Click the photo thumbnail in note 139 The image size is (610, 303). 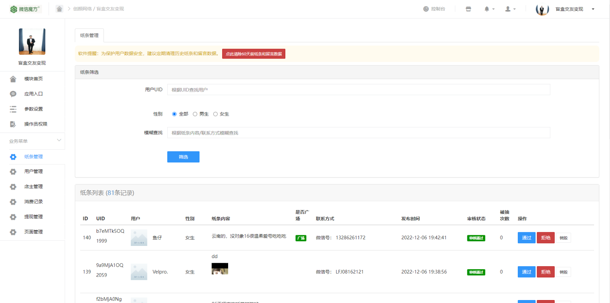[x=220, y=269]
